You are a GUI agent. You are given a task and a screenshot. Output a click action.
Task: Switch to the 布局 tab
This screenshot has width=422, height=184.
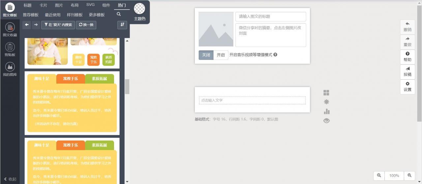75,5
